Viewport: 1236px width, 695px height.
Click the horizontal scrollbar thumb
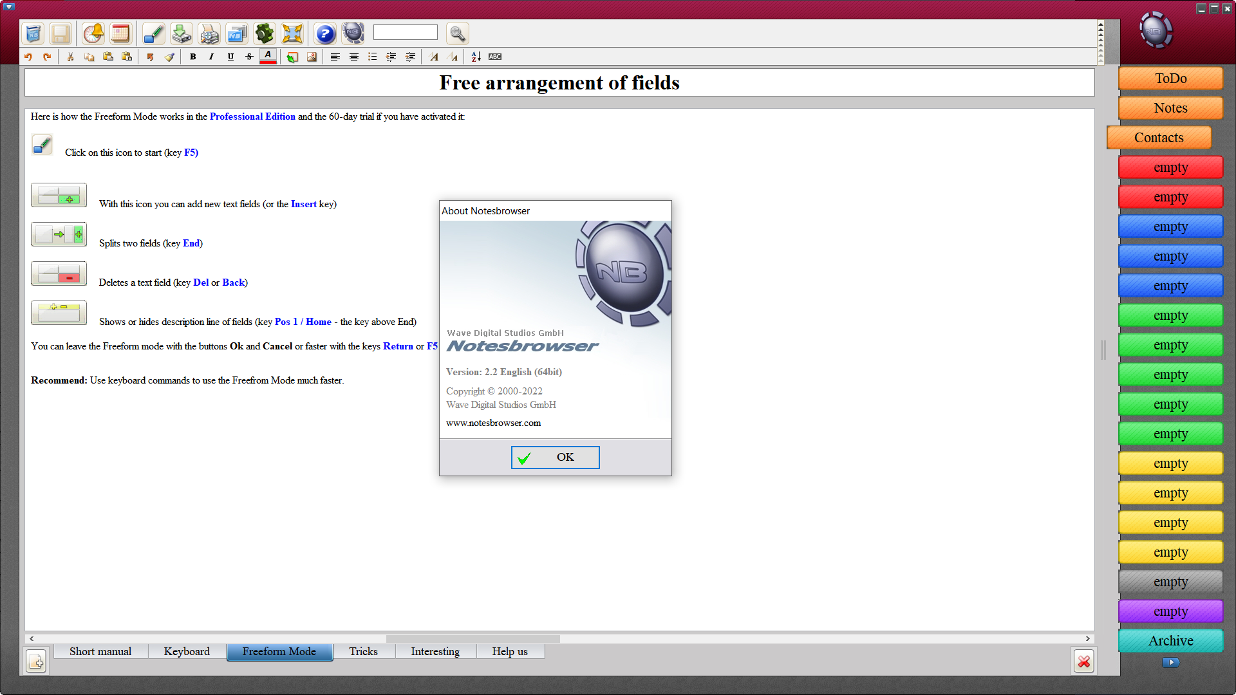point(473,639)
